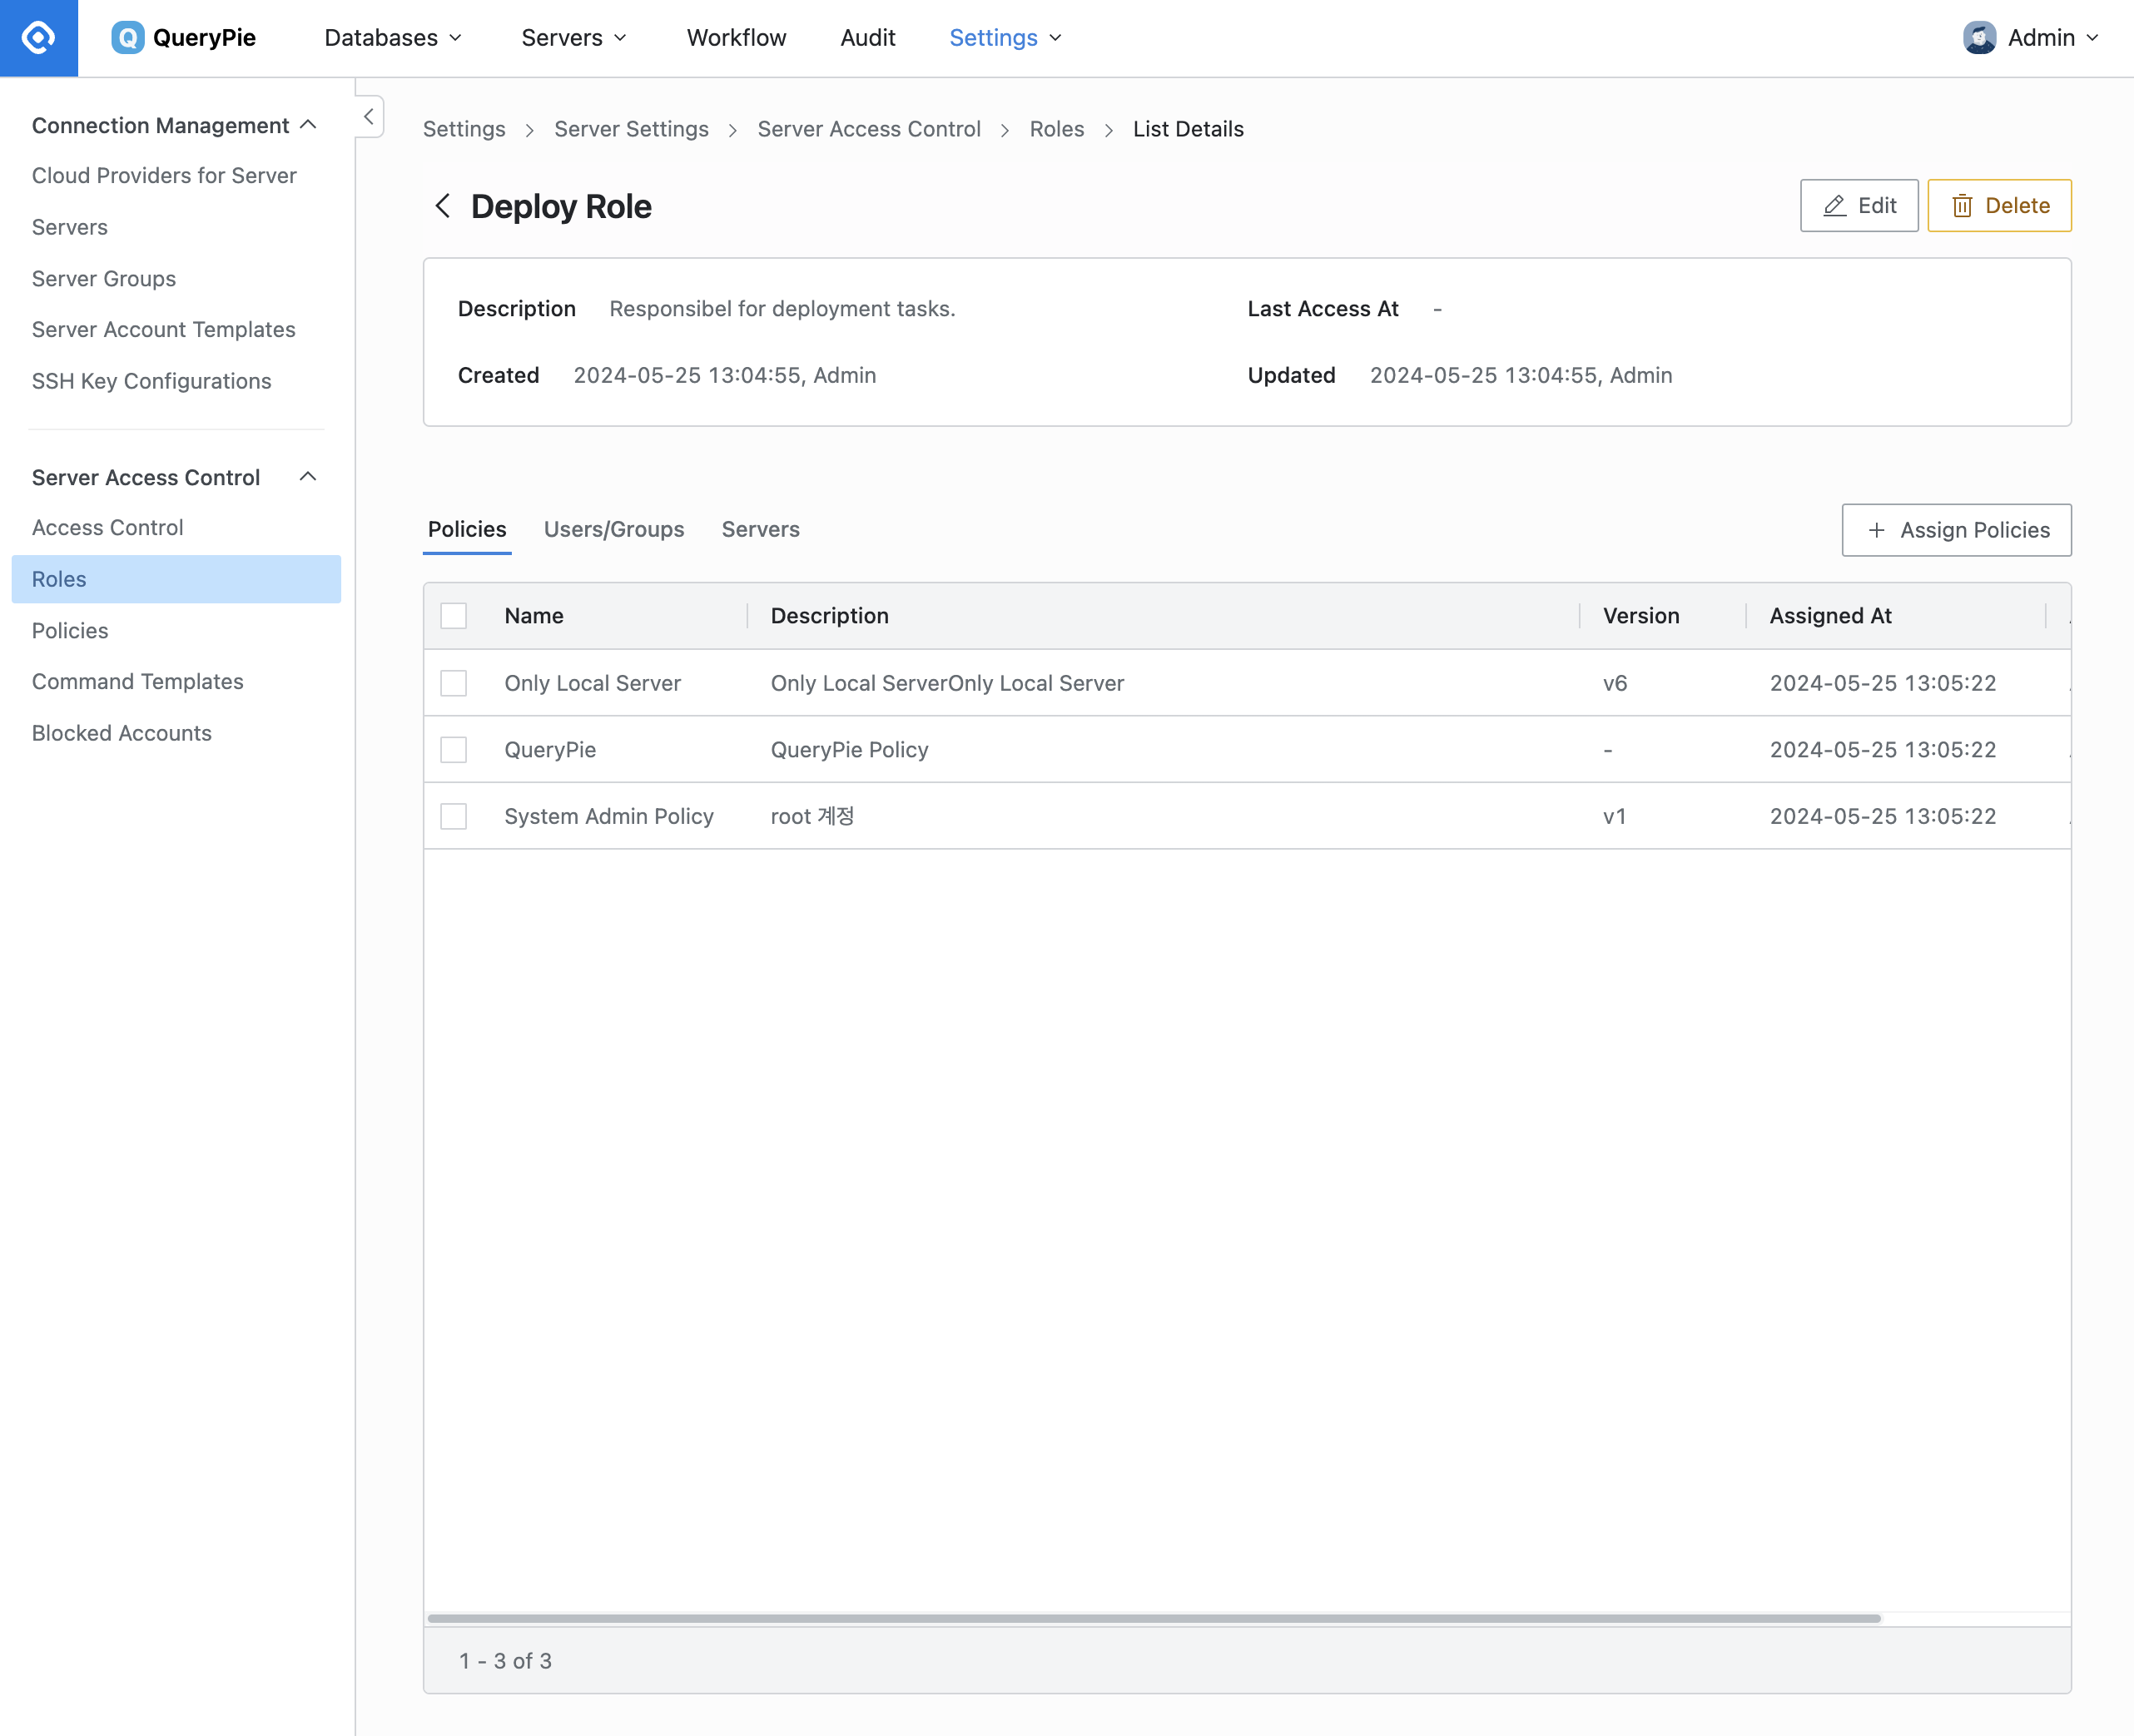Image resolution: width=2134 pixels, height=1736 pixels.
Task: Click the 1 - 3 of 3 footer text
Action: [505, 1661]
